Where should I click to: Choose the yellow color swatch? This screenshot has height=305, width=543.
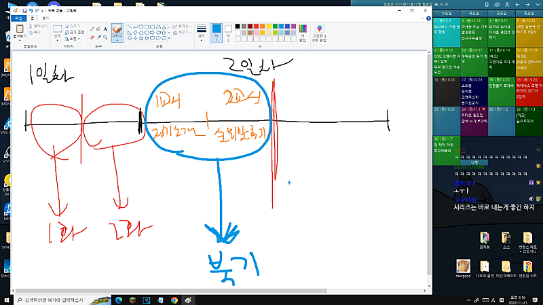pos(269,26)
